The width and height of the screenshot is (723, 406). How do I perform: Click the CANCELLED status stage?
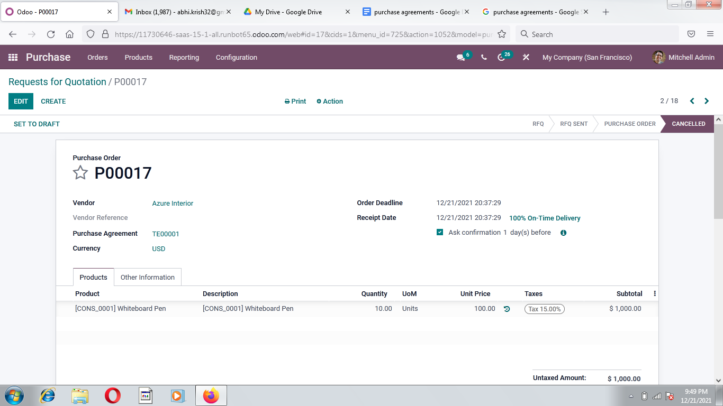tap(688, 124)
